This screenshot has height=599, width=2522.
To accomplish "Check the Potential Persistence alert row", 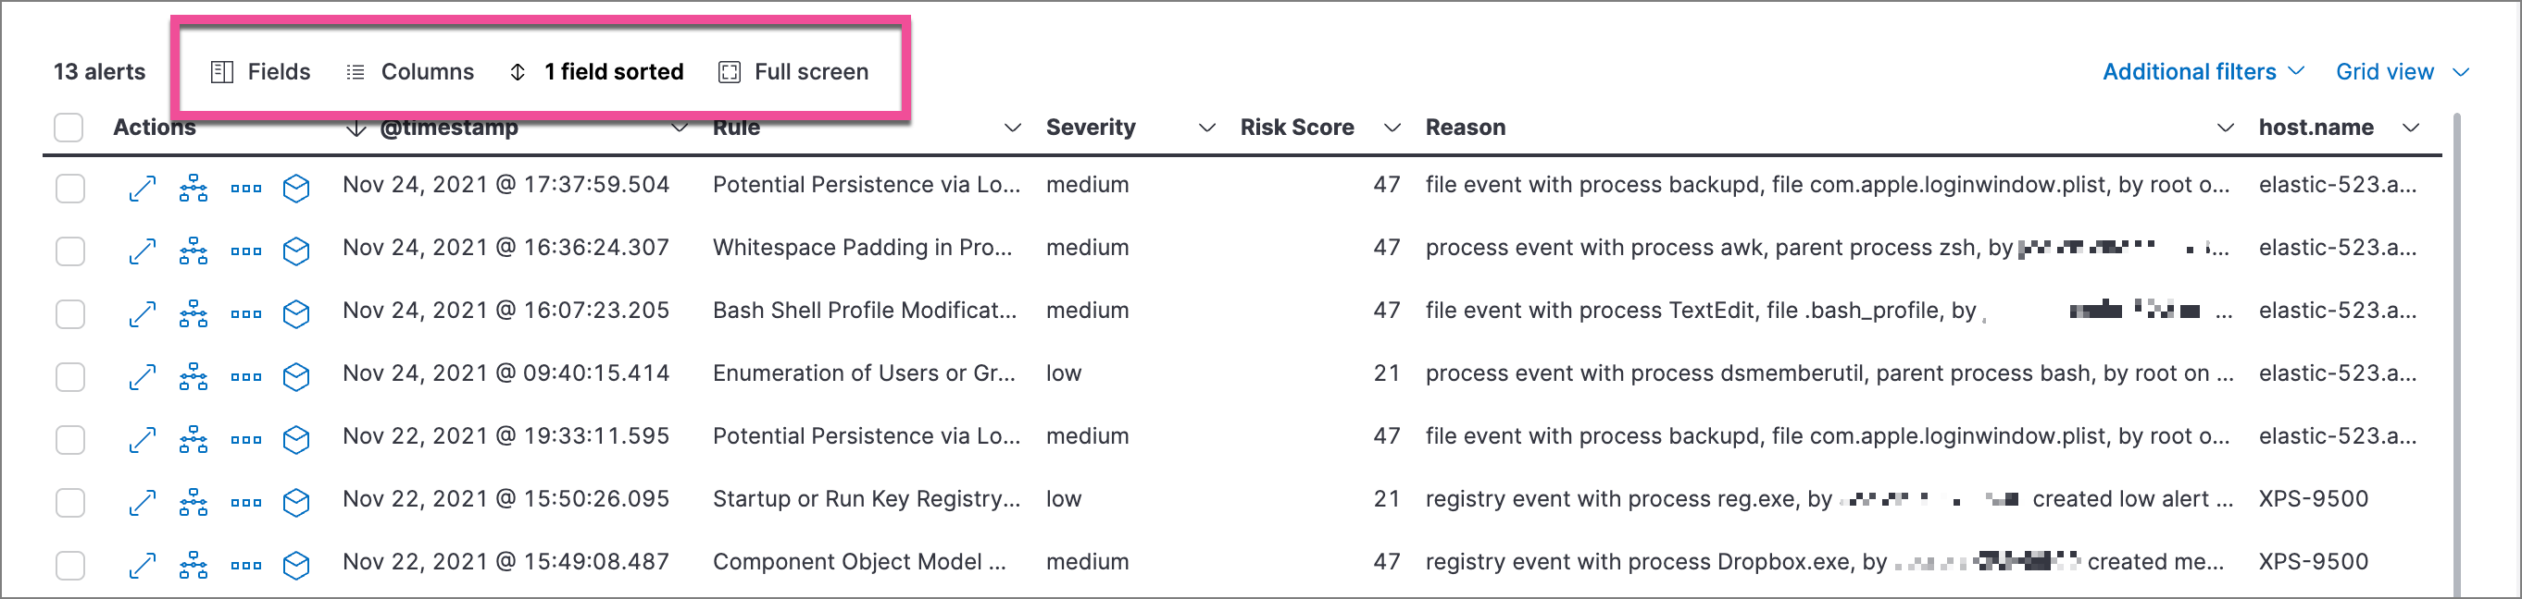I will click(x=69, y=186).
